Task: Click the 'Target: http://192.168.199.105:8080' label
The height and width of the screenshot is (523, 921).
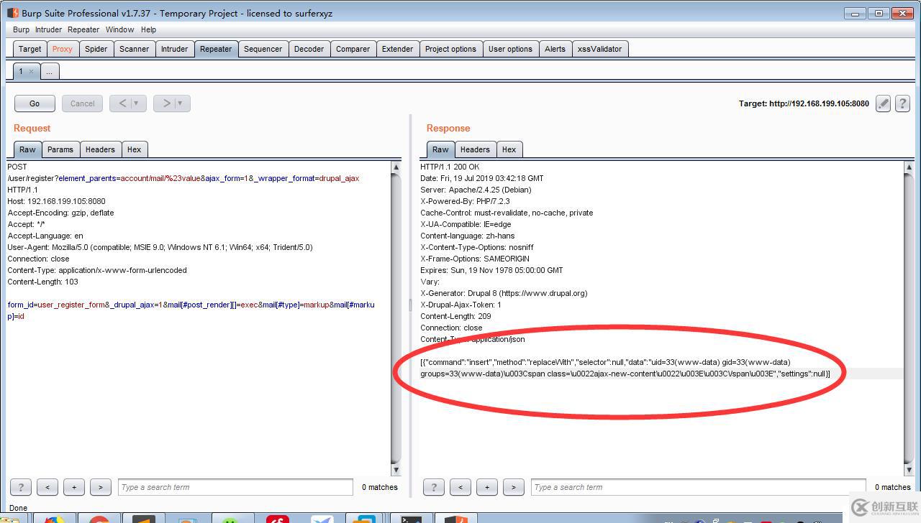Action: click(804, 103)
